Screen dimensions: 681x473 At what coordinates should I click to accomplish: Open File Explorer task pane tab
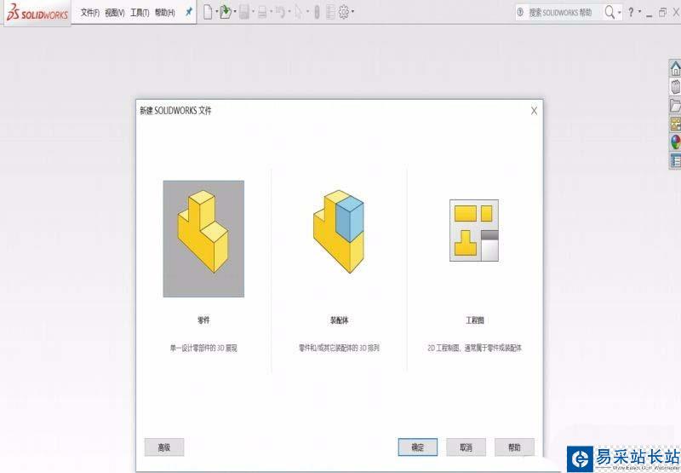[x=675, y=105]
